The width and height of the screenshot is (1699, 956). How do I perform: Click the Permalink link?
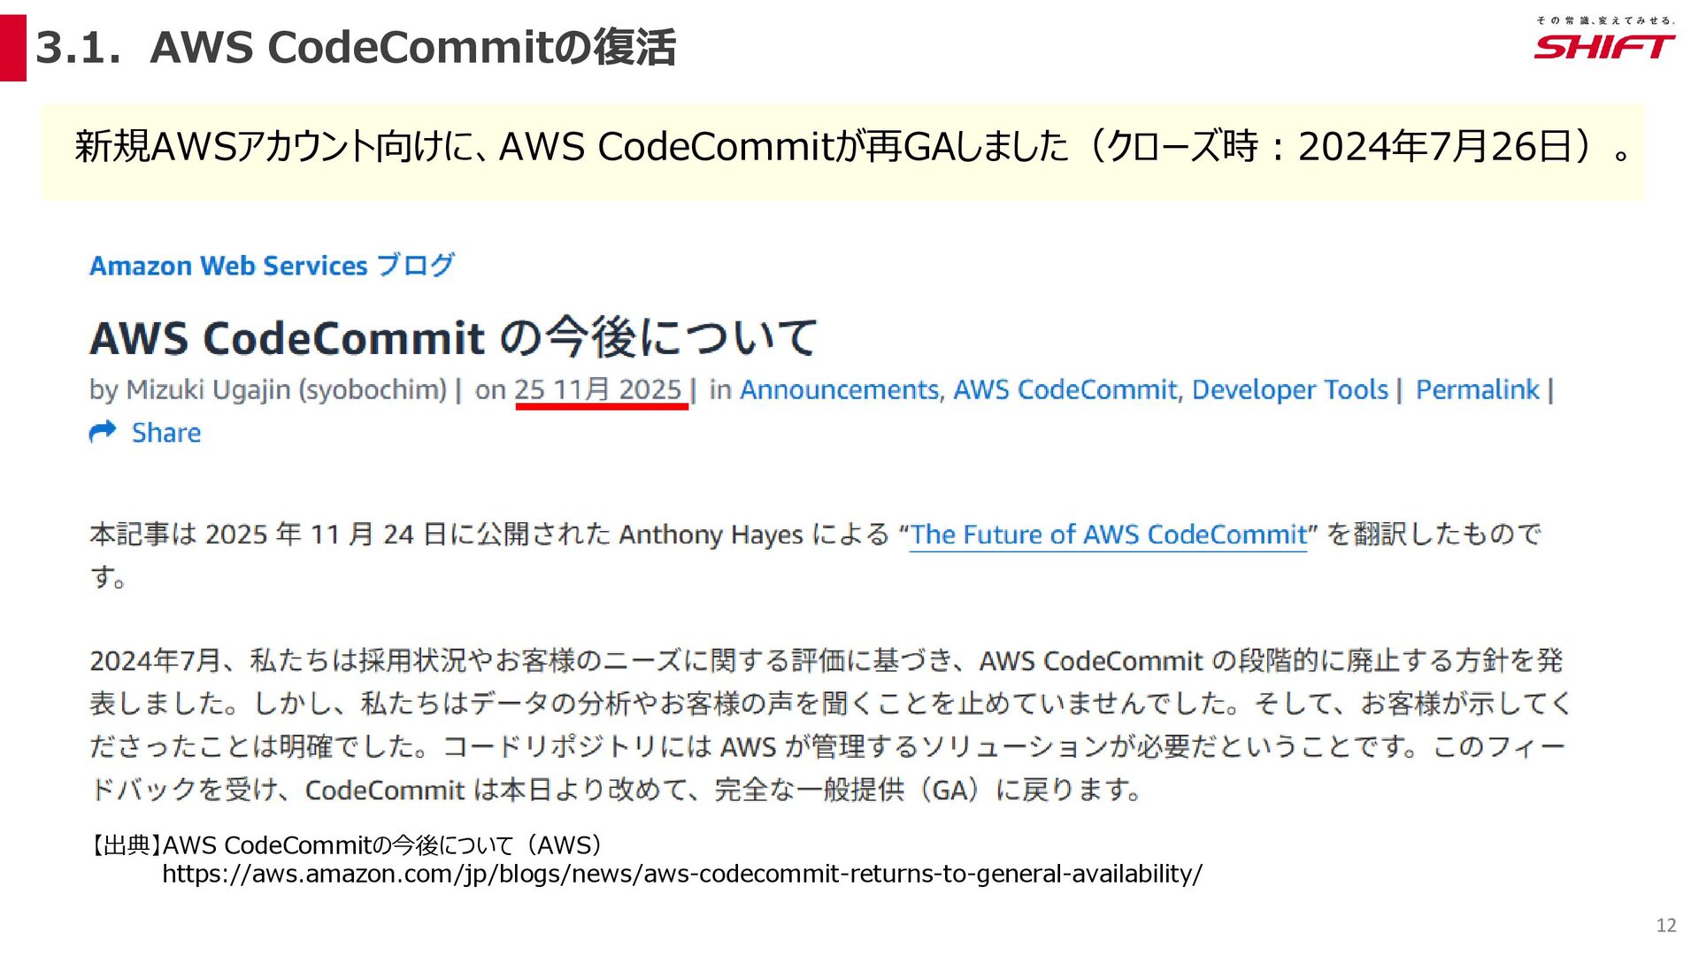(1477, 389)
